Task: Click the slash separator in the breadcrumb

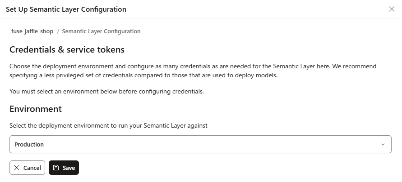Action: pos(58,31)
